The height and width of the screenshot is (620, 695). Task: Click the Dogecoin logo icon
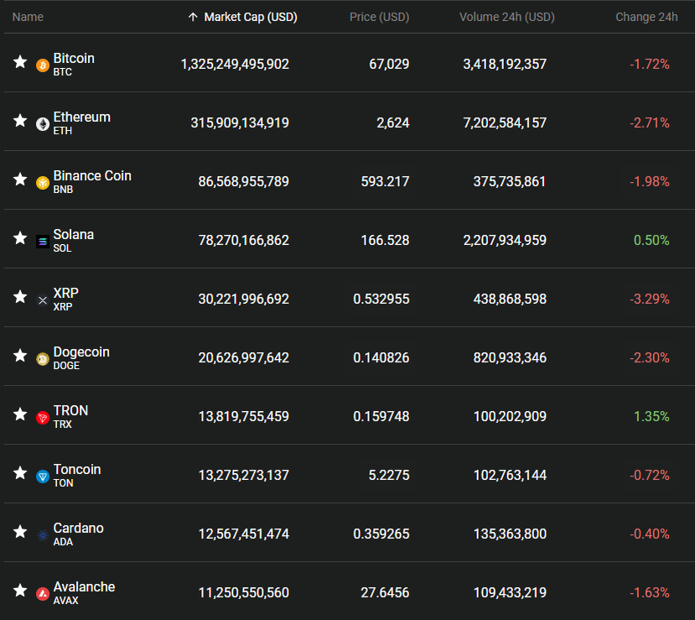pos(43,359)
